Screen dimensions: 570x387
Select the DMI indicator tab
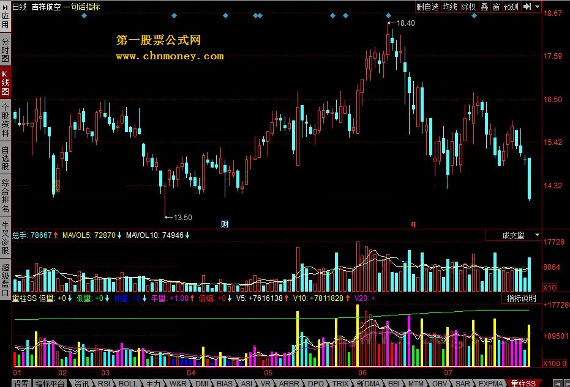pyautogui.click(x=202, y=383)
